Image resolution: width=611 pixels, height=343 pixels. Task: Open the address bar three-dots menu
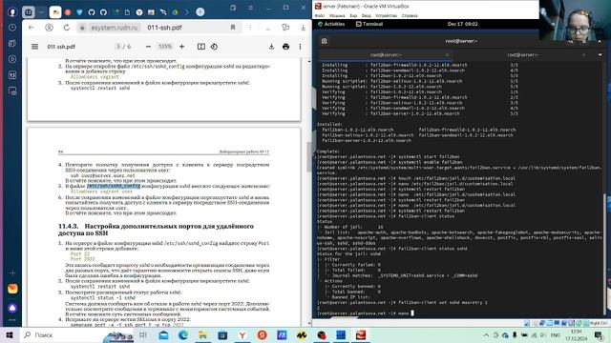[250, 28]
